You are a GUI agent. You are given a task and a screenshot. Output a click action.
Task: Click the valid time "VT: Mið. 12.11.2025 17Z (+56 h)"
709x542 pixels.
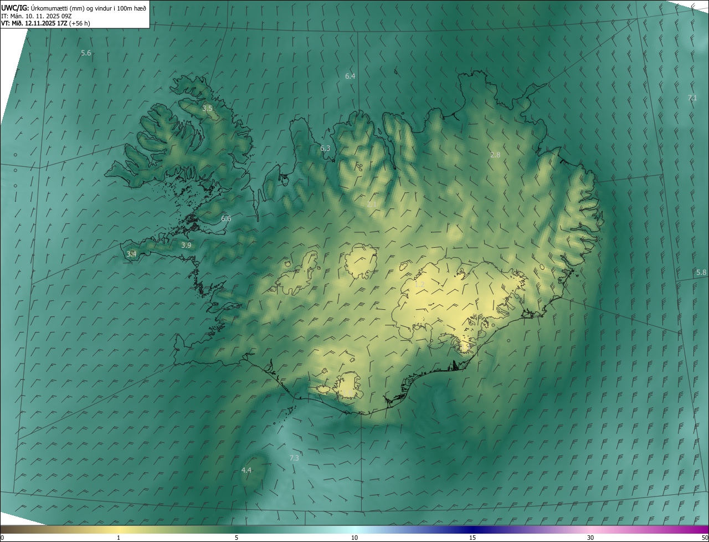[46, 23]
